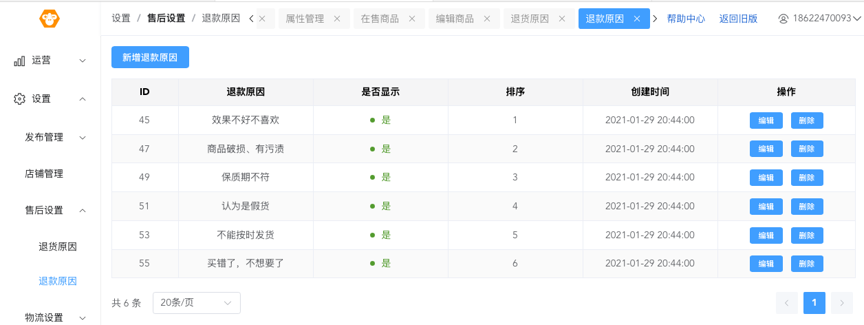The height and width of the screenshot is (325, 864).
Task: Click the 新增退款原因 button
Action: (x=150, y=58)
